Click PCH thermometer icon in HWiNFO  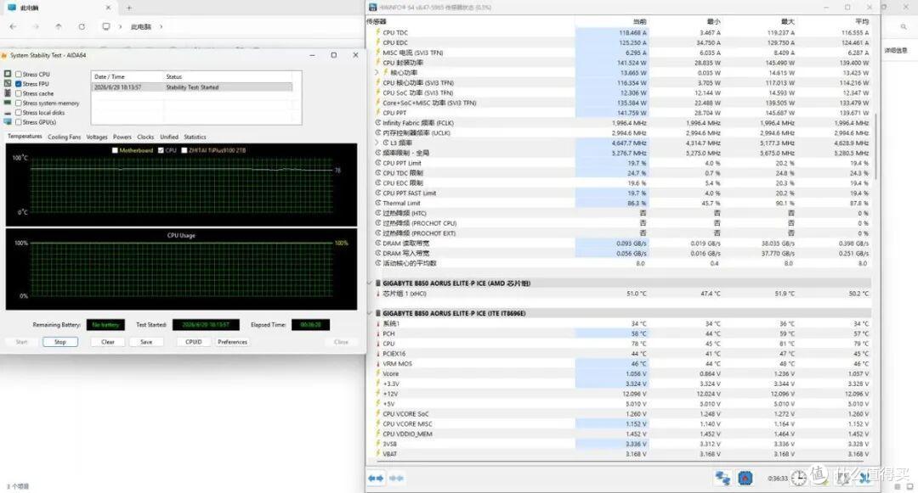378,333
